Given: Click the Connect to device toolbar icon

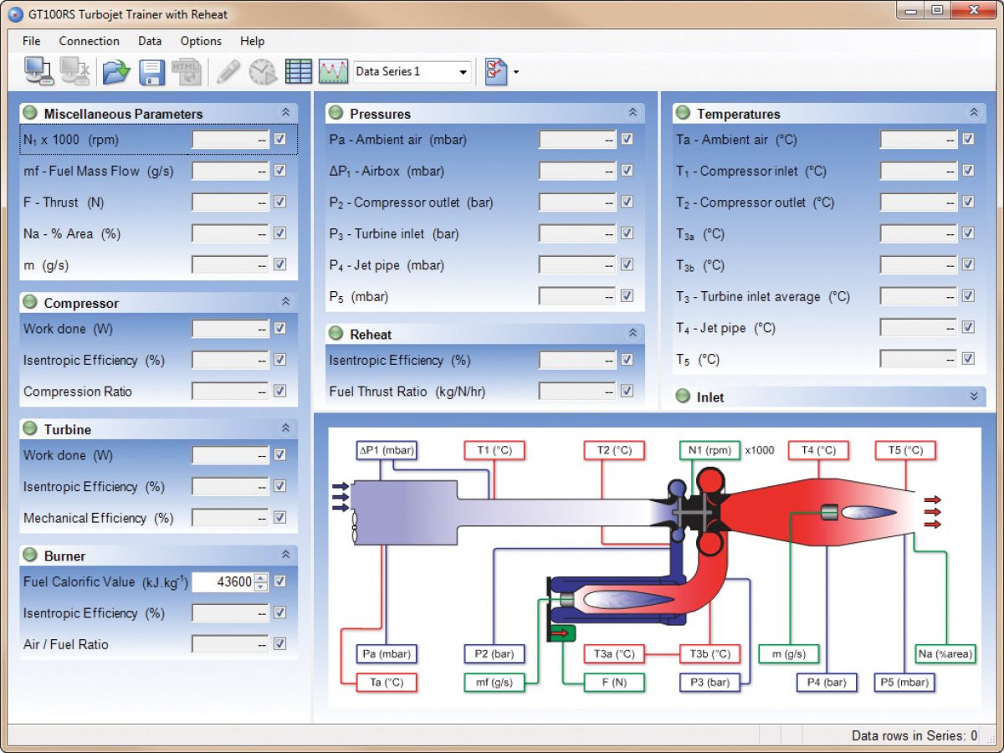Looking at the screenshot, I should (38, 71).
